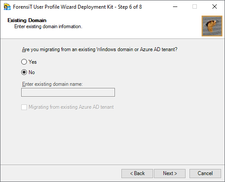225x182 pixels.
Task: Close the wizard with the X button
Action: click(215, 6)
